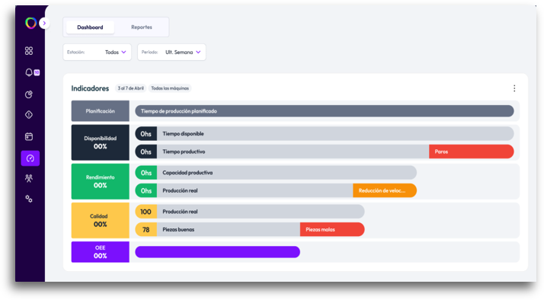Open the Indicadores three-dot options menu

tap(514, 88)
